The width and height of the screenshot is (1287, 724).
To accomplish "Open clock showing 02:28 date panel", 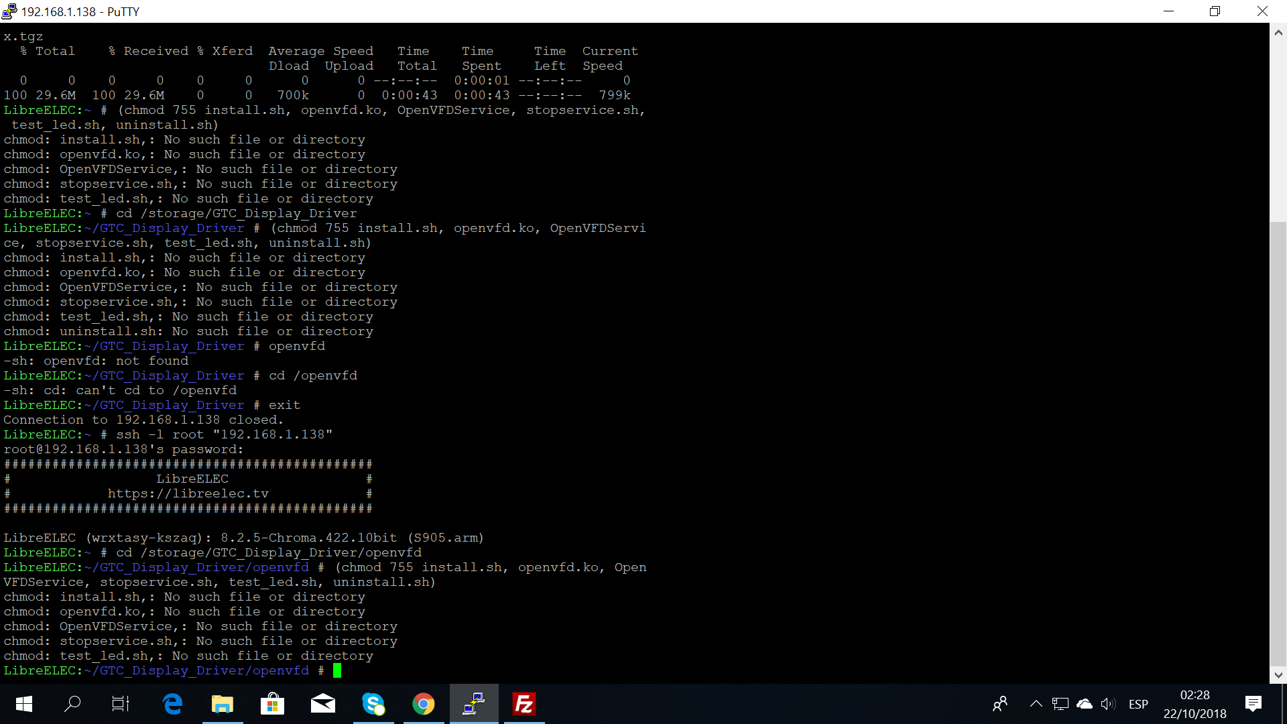I will click(x=1194, y=704).
